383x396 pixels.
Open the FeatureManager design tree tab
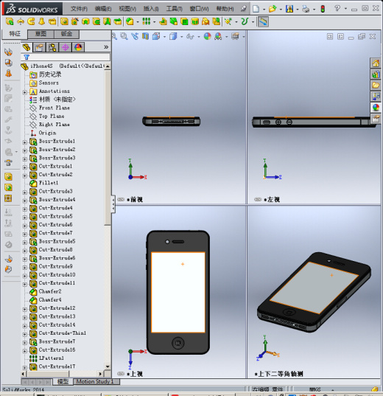[x=27, y=47]
